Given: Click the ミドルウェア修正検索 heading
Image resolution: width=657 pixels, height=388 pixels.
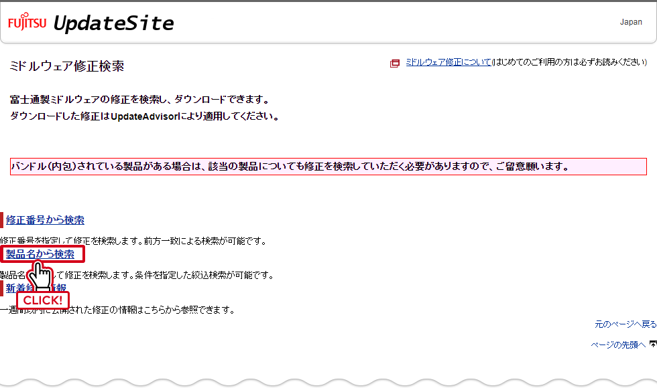Looking at the screenshot, I should [66, 66].
